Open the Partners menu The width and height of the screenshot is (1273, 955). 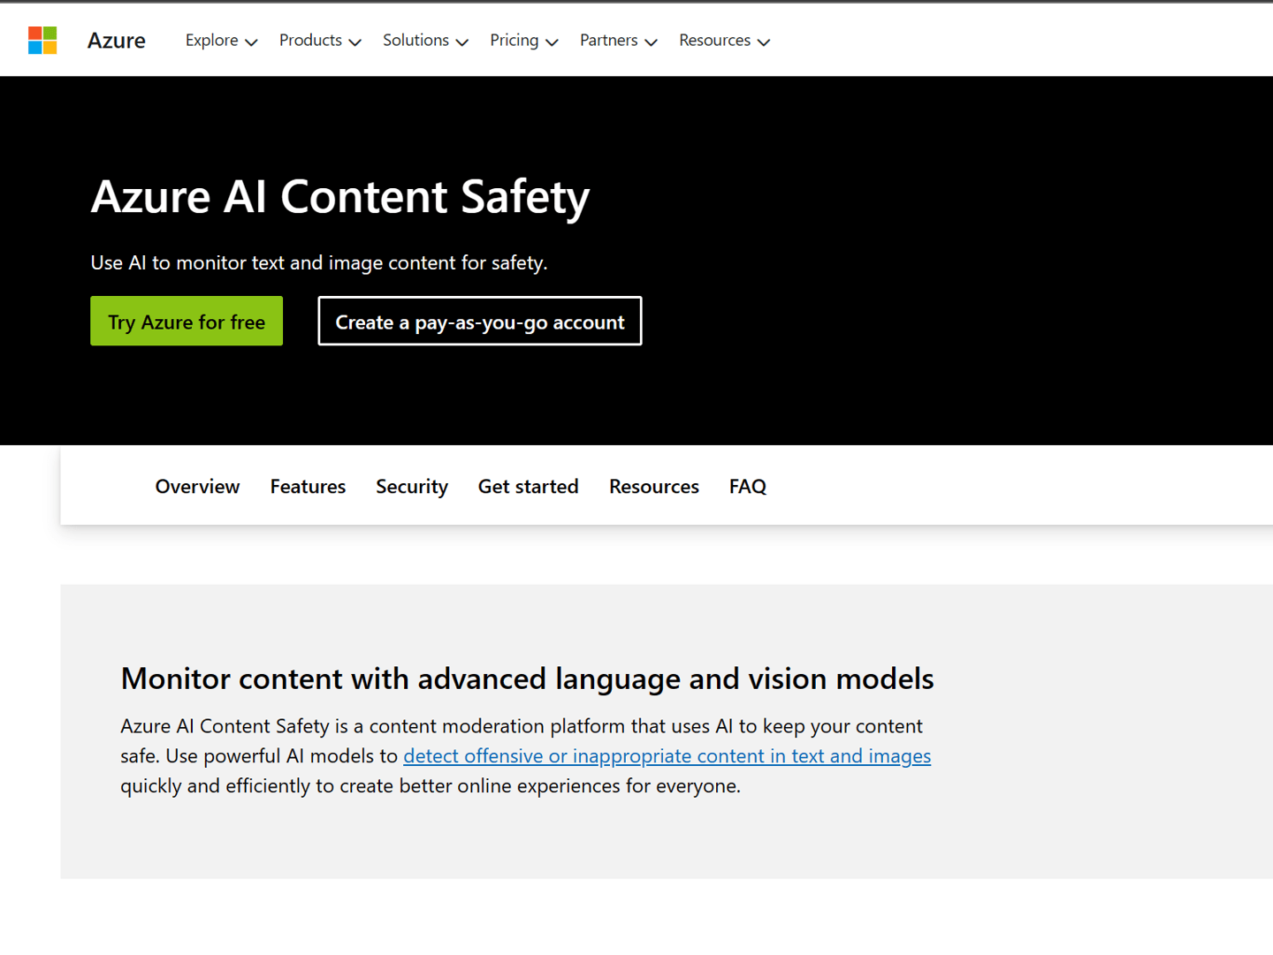coord(618,41)
